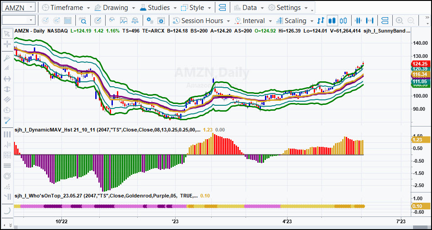Click the save chart waveform icon
The image size is (432, 230).
124,20
